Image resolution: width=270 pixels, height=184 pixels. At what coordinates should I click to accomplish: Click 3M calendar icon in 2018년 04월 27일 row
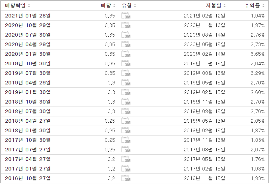coord(126,121)
